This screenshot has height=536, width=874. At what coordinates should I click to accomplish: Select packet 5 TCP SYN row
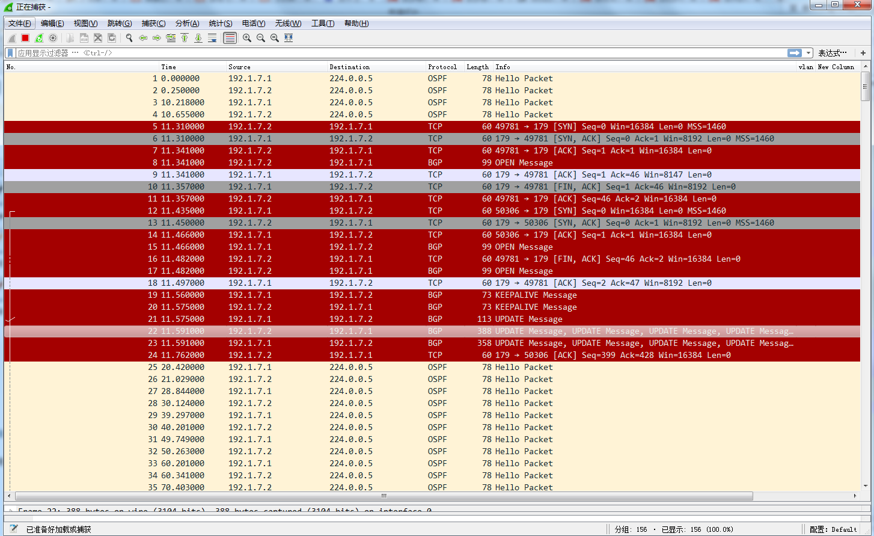433,126
